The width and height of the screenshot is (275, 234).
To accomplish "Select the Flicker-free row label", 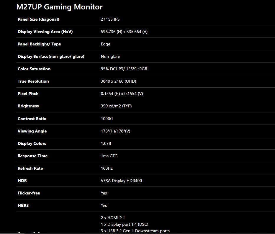I will click(29, 193).
